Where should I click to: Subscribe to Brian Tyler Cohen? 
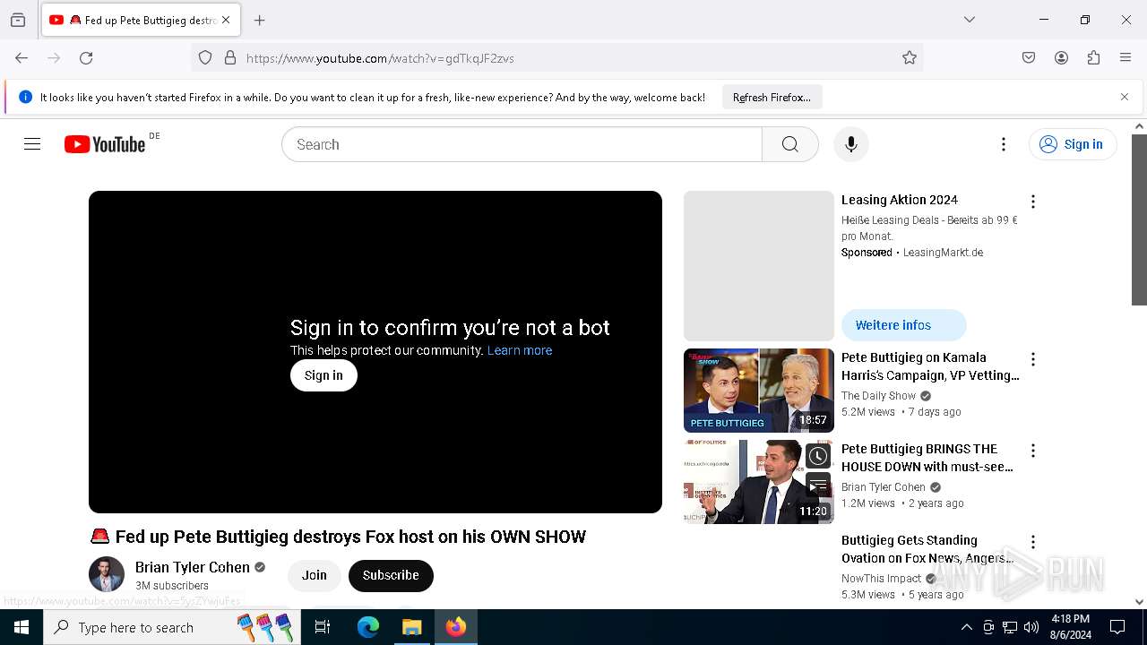[391, 575]
